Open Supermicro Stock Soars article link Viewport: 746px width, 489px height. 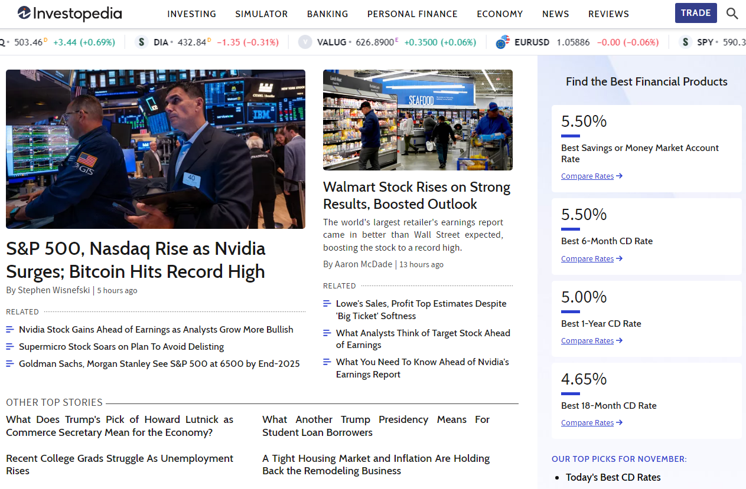pos(122,347)
